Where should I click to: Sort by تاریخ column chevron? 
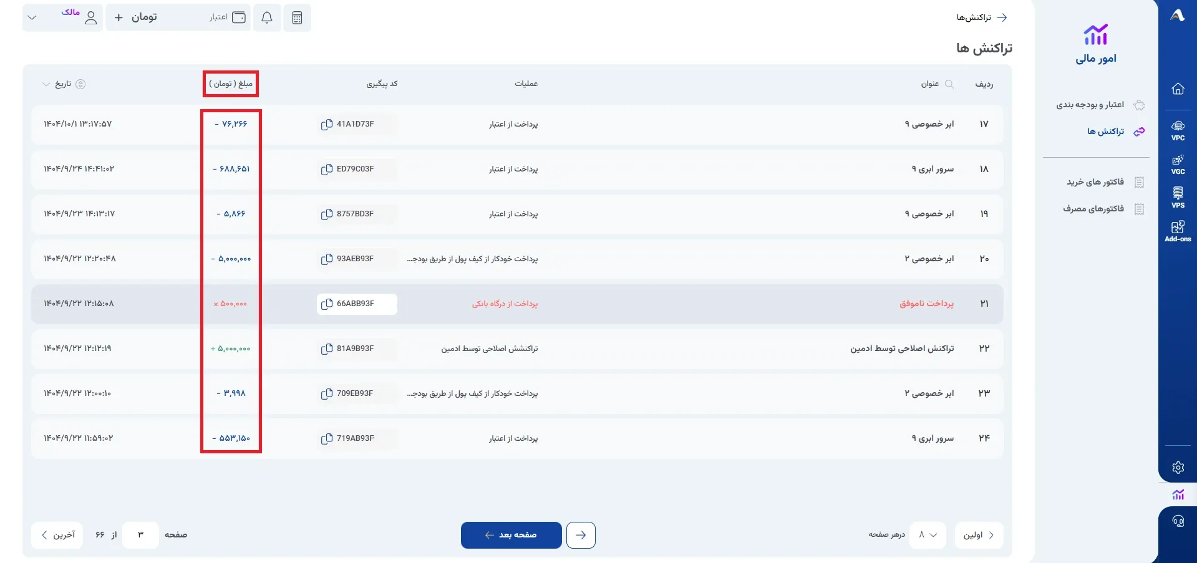[x=46, y=84]
